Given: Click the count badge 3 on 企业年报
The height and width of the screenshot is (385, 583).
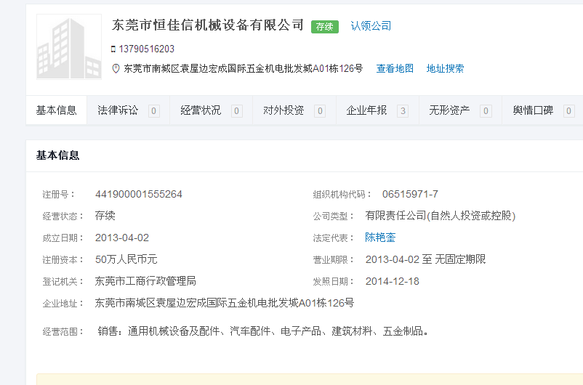Looking at the screenshot, I should tap(402, 111).
